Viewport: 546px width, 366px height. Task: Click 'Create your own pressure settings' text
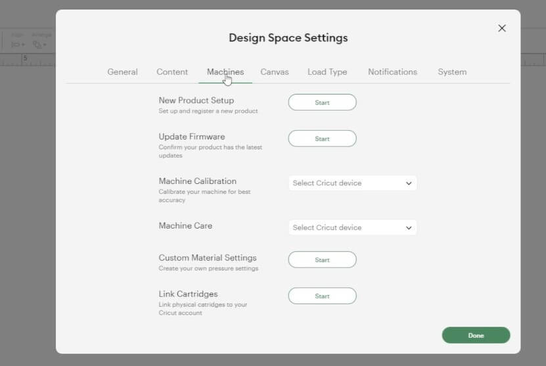click(208, 269)
